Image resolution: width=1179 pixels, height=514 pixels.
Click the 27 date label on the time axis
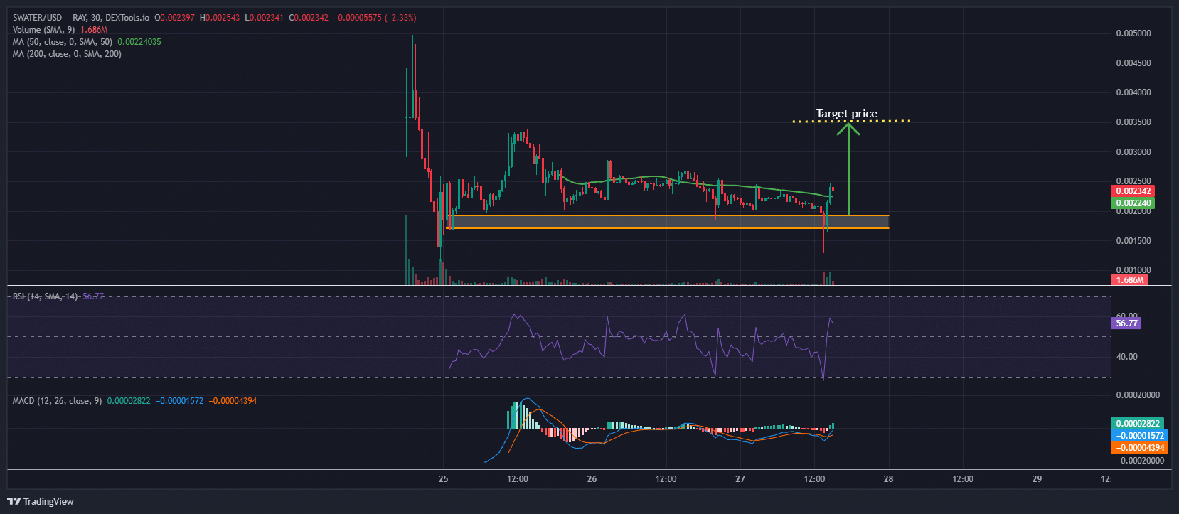click(x=740, y=479)
